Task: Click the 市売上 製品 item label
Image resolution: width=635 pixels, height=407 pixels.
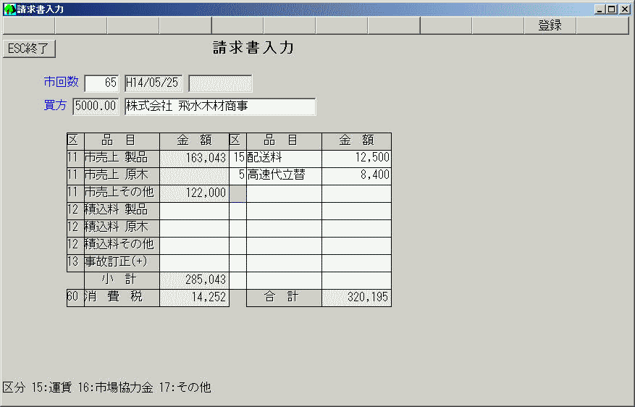Action: pyautogui.click(x=122, y=159)
